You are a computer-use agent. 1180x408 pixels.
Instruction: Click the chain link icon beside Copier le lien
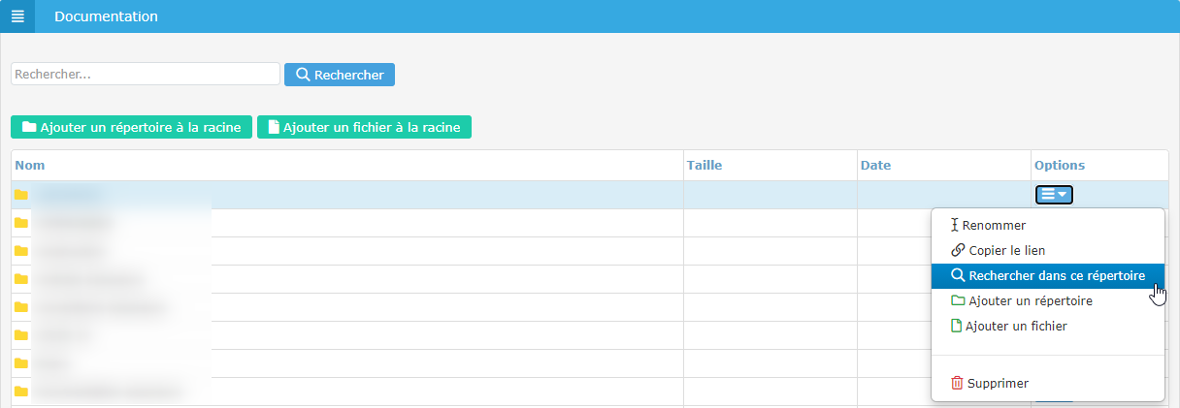click(x=959, y=250)
